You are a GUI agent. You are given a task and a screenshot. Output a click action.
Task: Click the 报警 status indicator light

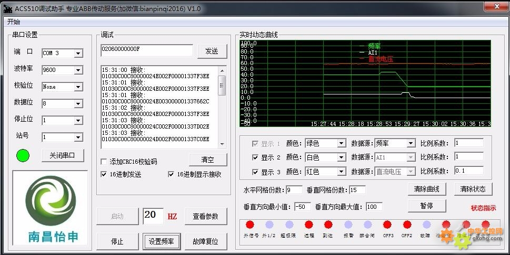click(348, 225)
